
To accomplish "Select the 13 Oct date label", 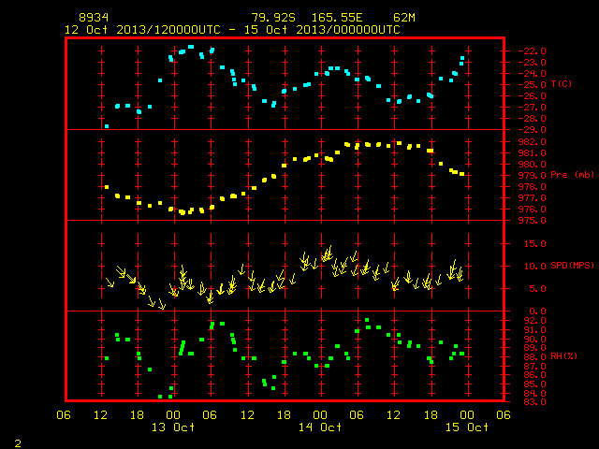I will [x=172, y=427].
